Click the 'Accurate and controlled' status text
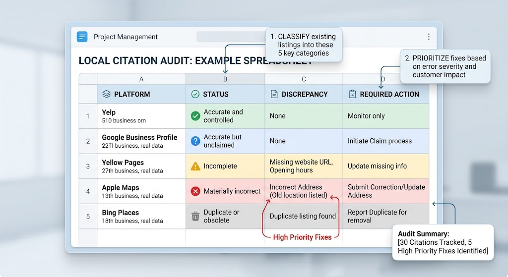508x277 pixels. (223, 116)
